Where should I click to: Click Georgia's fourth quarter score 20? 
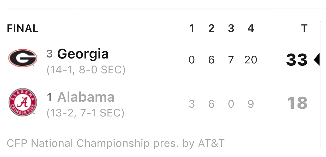tap(251, 60)
